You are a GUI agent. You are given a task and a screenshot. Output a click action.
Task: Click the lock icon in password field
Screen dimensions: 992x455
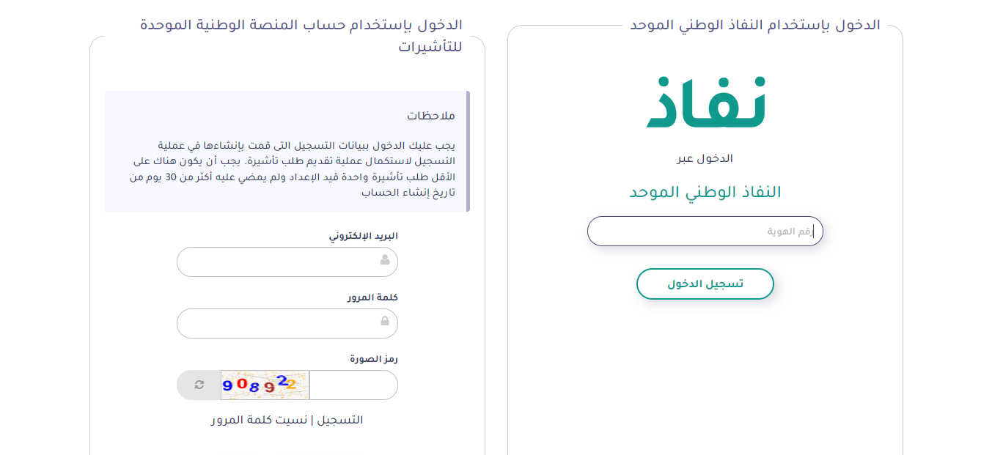tap(385, 322)
